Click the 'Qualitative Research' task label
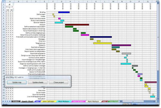The height and width of the screenshot is (108, 161). click(x=38, y=47)
